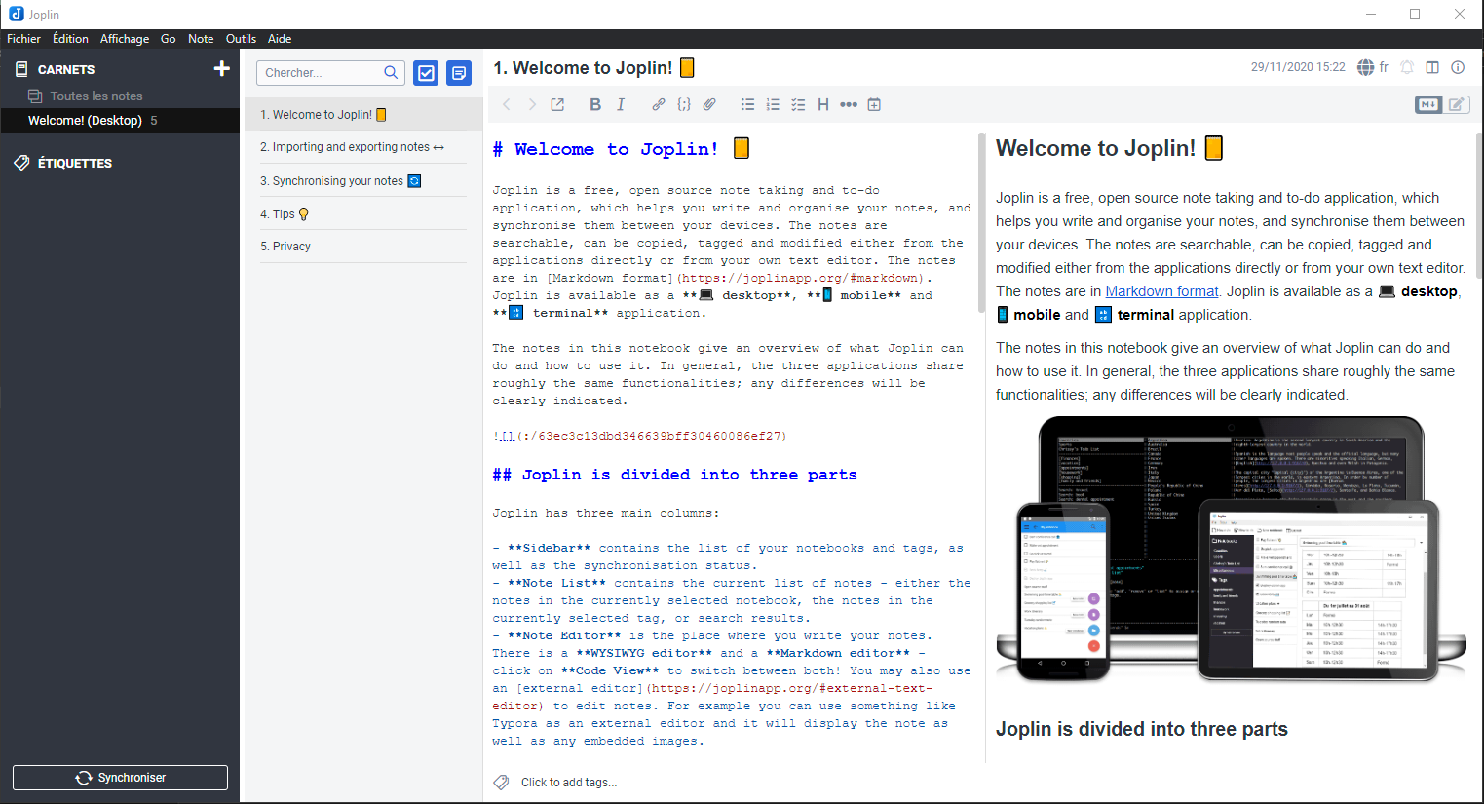Open note 1. Welcome to Joplin!
Screen dimensions: 1484x804
363,114
